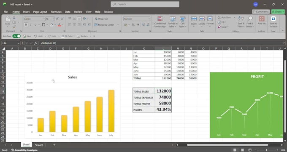Switch to the Formulas tab
This screenshot has width=287, height=152.
tap(56, 12)
